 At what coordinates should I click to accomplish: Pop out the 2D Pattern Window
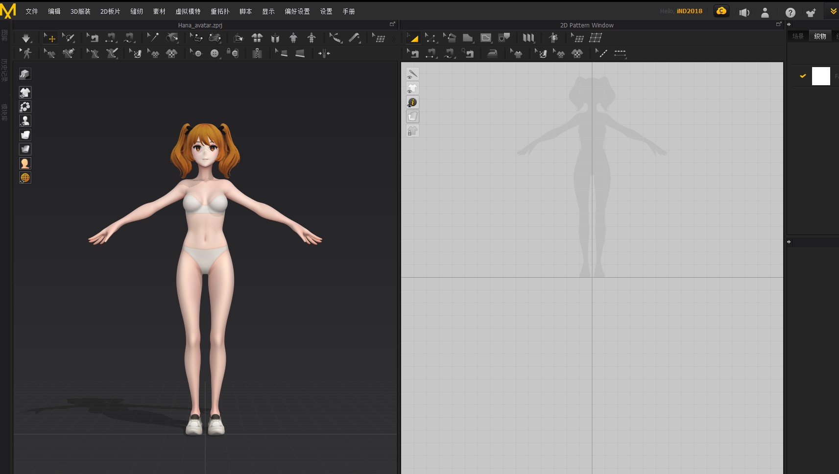pos(779,24)
